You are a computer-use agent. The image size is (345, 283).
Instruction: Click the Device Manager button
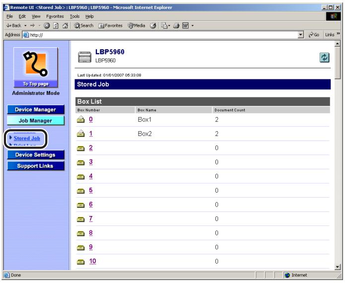pyautogui.click(x=36, y=110)
